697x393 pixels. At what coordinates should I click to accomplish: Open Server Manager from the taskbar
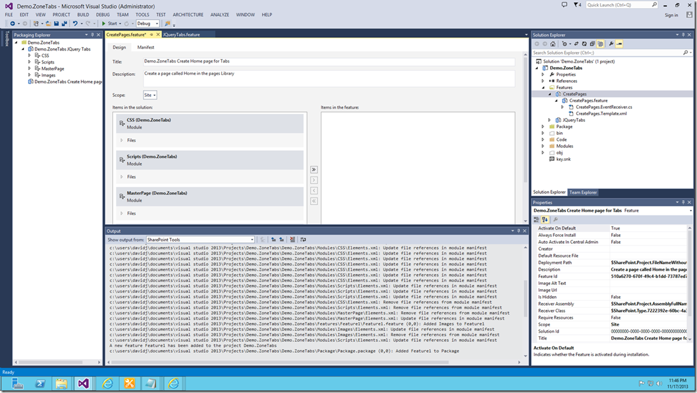tap(18, 383)
